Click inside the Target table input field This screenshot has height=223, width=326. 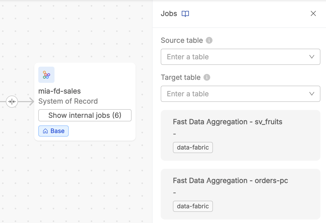pyautogui.click(x=228, y=94)
